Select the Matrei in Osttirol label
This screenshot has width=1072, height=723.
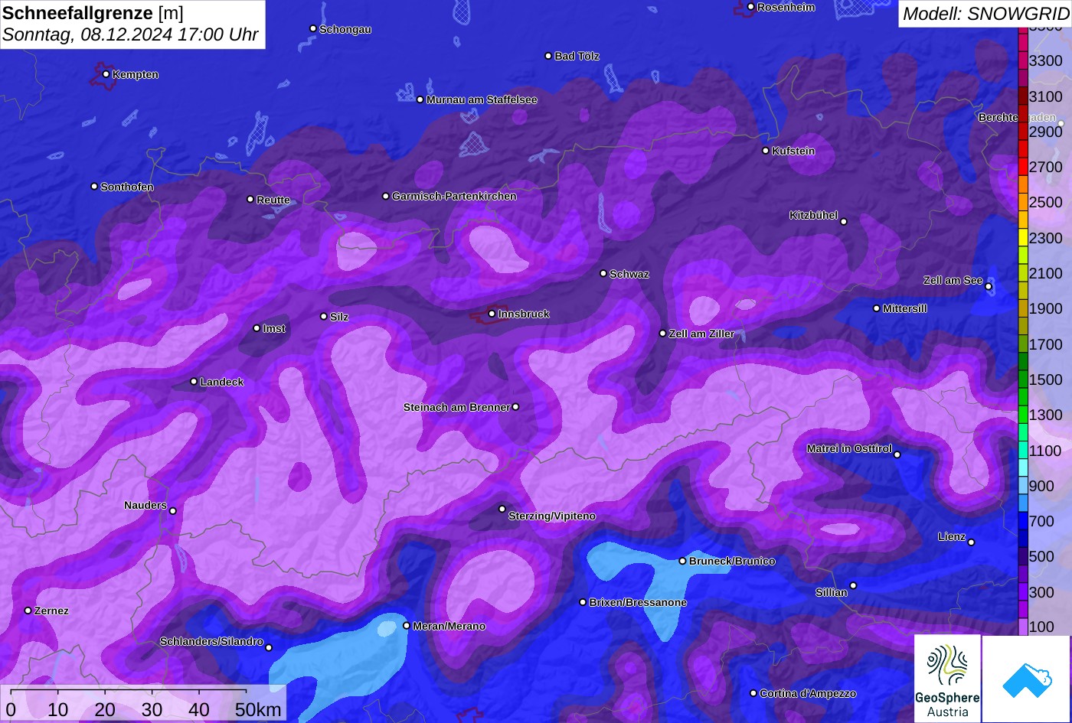point(849,448)
